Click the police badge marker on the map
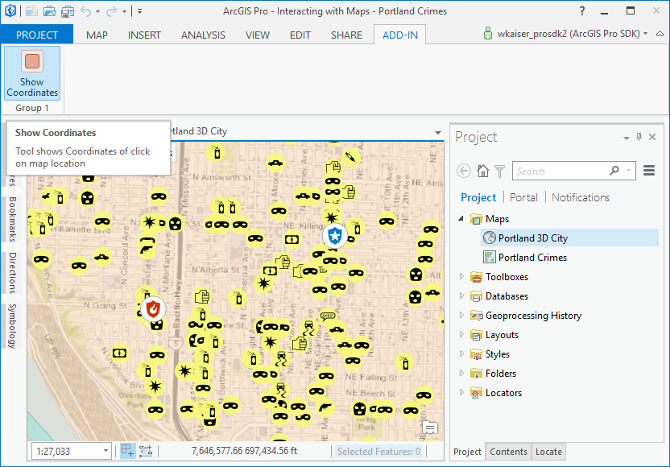The image size is (670, 467). (334, 236)
